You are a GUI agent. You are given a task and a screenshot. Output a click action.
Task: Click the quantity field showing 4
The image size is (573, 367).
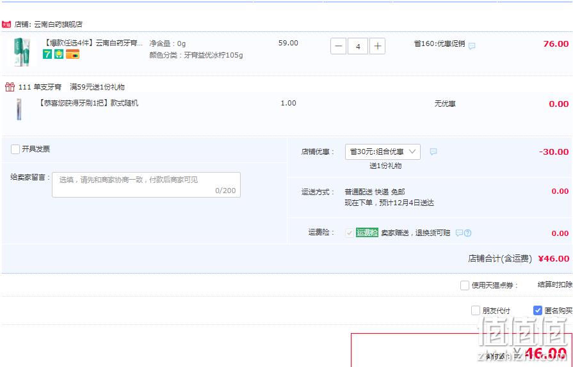pyautogui.click(x=358, y=46)
